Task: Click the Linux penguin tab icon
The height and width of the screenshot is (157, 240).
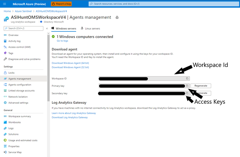Action: click(82, 28)
